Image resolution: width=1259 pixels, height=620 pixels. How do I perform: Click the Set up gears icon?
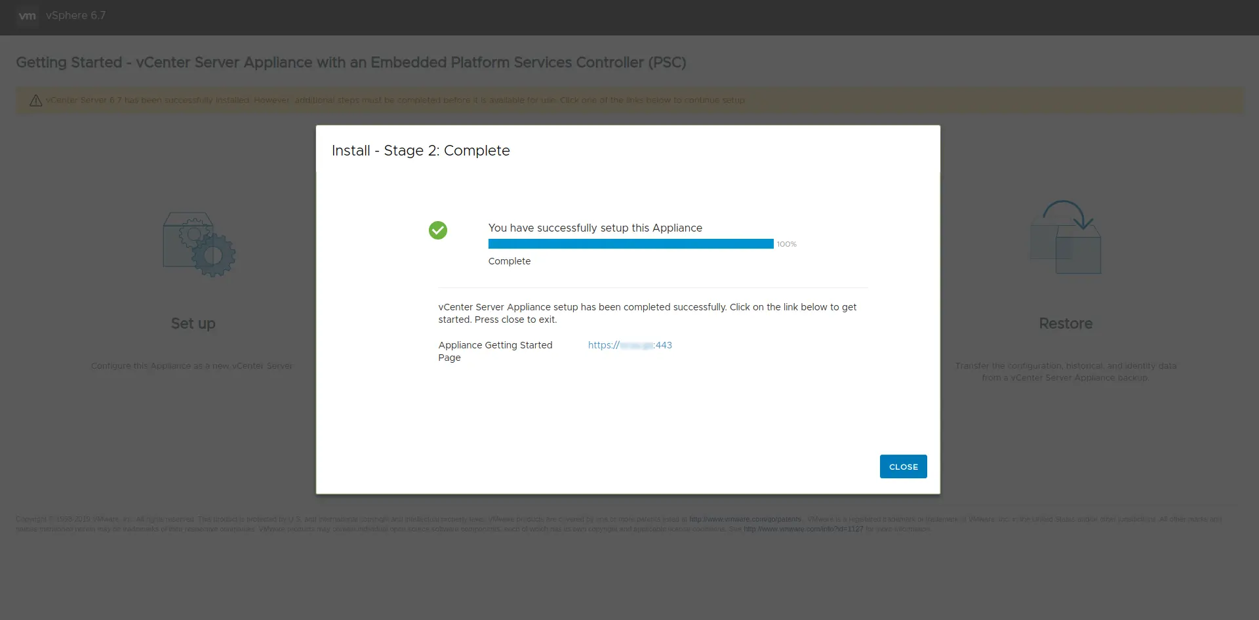pos(199,244)
